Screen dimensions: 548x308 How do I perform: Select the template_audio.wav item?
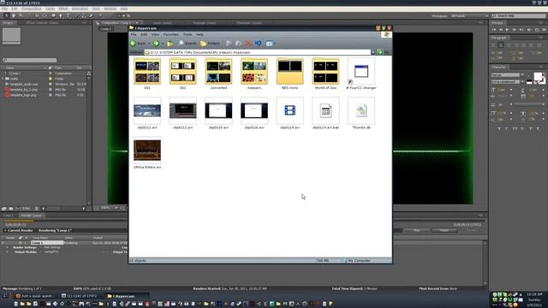(x=24, y=84)
